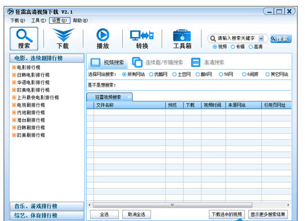Click the 视频搜索 film icon
The width and height of the screenshot is (305, 221).
(95, 62)
